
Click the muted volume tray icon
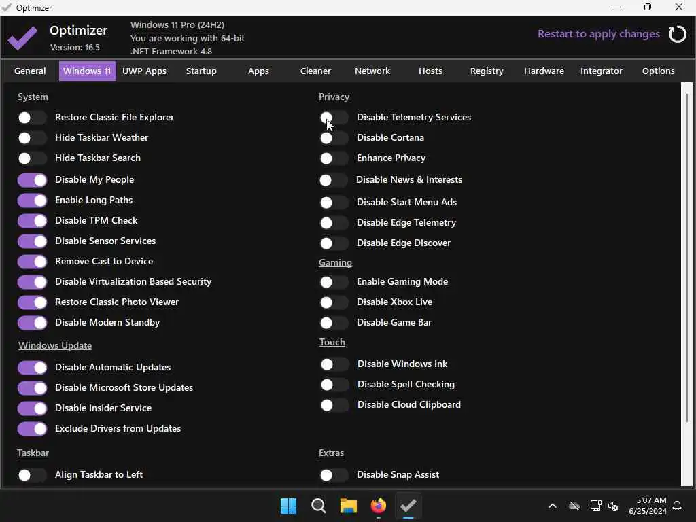pos(614,506)
